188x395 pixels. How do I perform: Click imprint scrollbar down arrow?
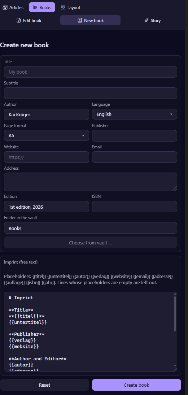pyautogui.click(x=175, y=365)
